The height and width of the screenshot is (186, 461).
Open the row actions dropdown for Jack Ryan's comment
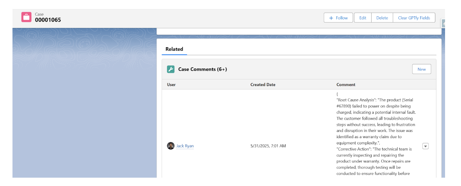click(425, 146)
